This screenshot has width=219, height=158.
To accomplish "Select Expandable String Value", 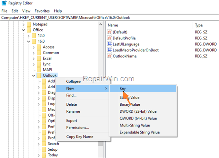I will 143,132.
